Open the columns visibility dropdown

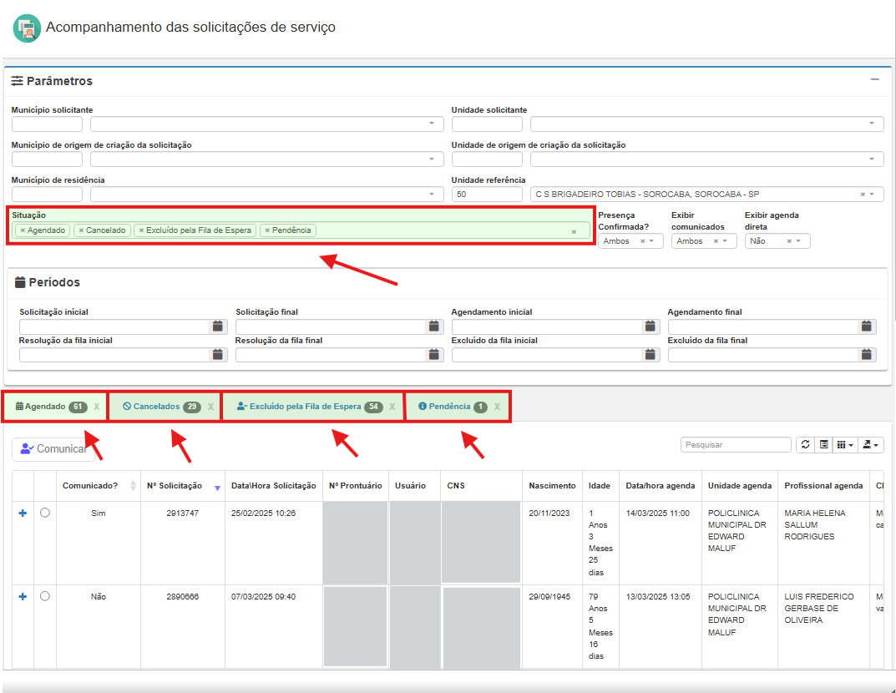tap(846, 445)
